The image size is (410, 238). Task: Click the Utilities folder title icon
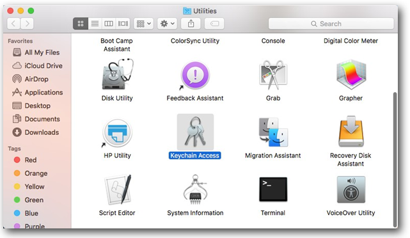[x=187, y=11]
